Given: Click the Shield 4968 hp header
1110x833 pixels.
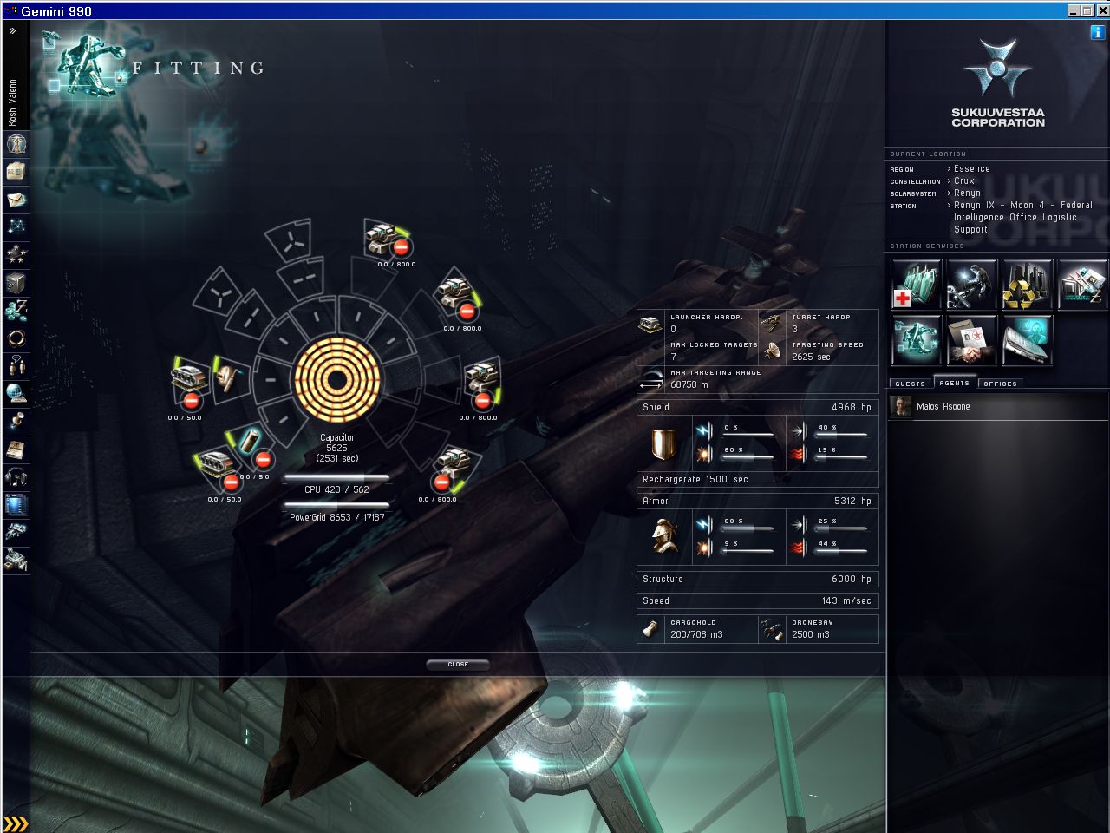Looking at the screenshot, I should tap(757, 407).
